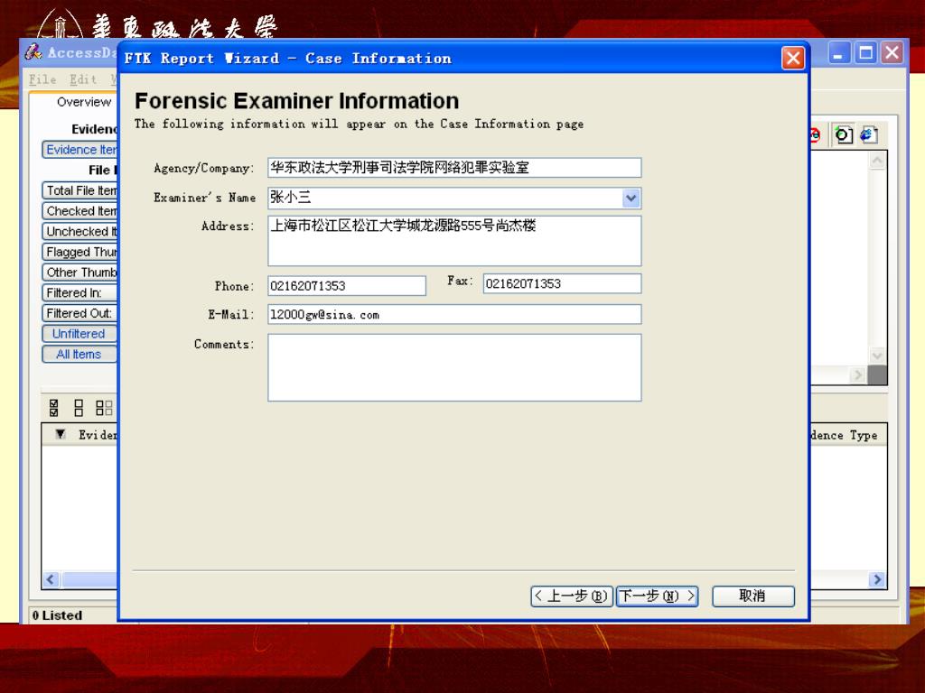Viewport: 925px width, 693px height.
Task: Click the up scroll arrow in FTK viewer pane
Action: 877,161
